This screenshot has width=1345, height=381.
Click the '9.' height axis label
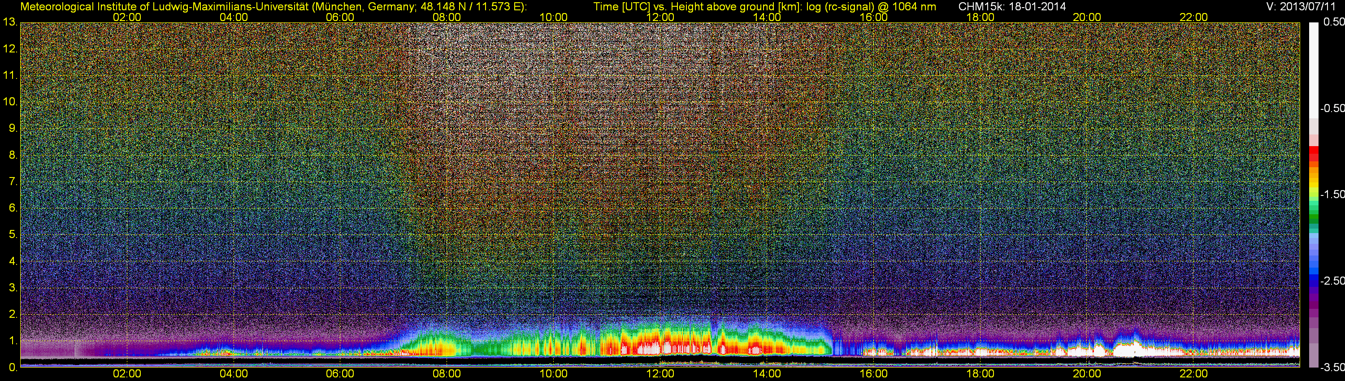[x=13, y=128]
